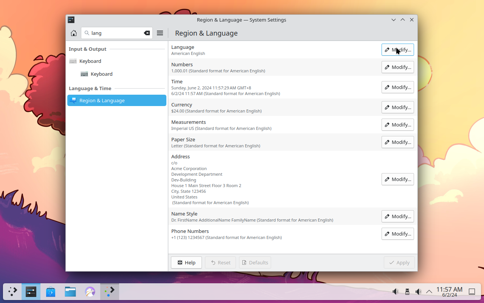Select Region & Language in the sidebar

117,100
